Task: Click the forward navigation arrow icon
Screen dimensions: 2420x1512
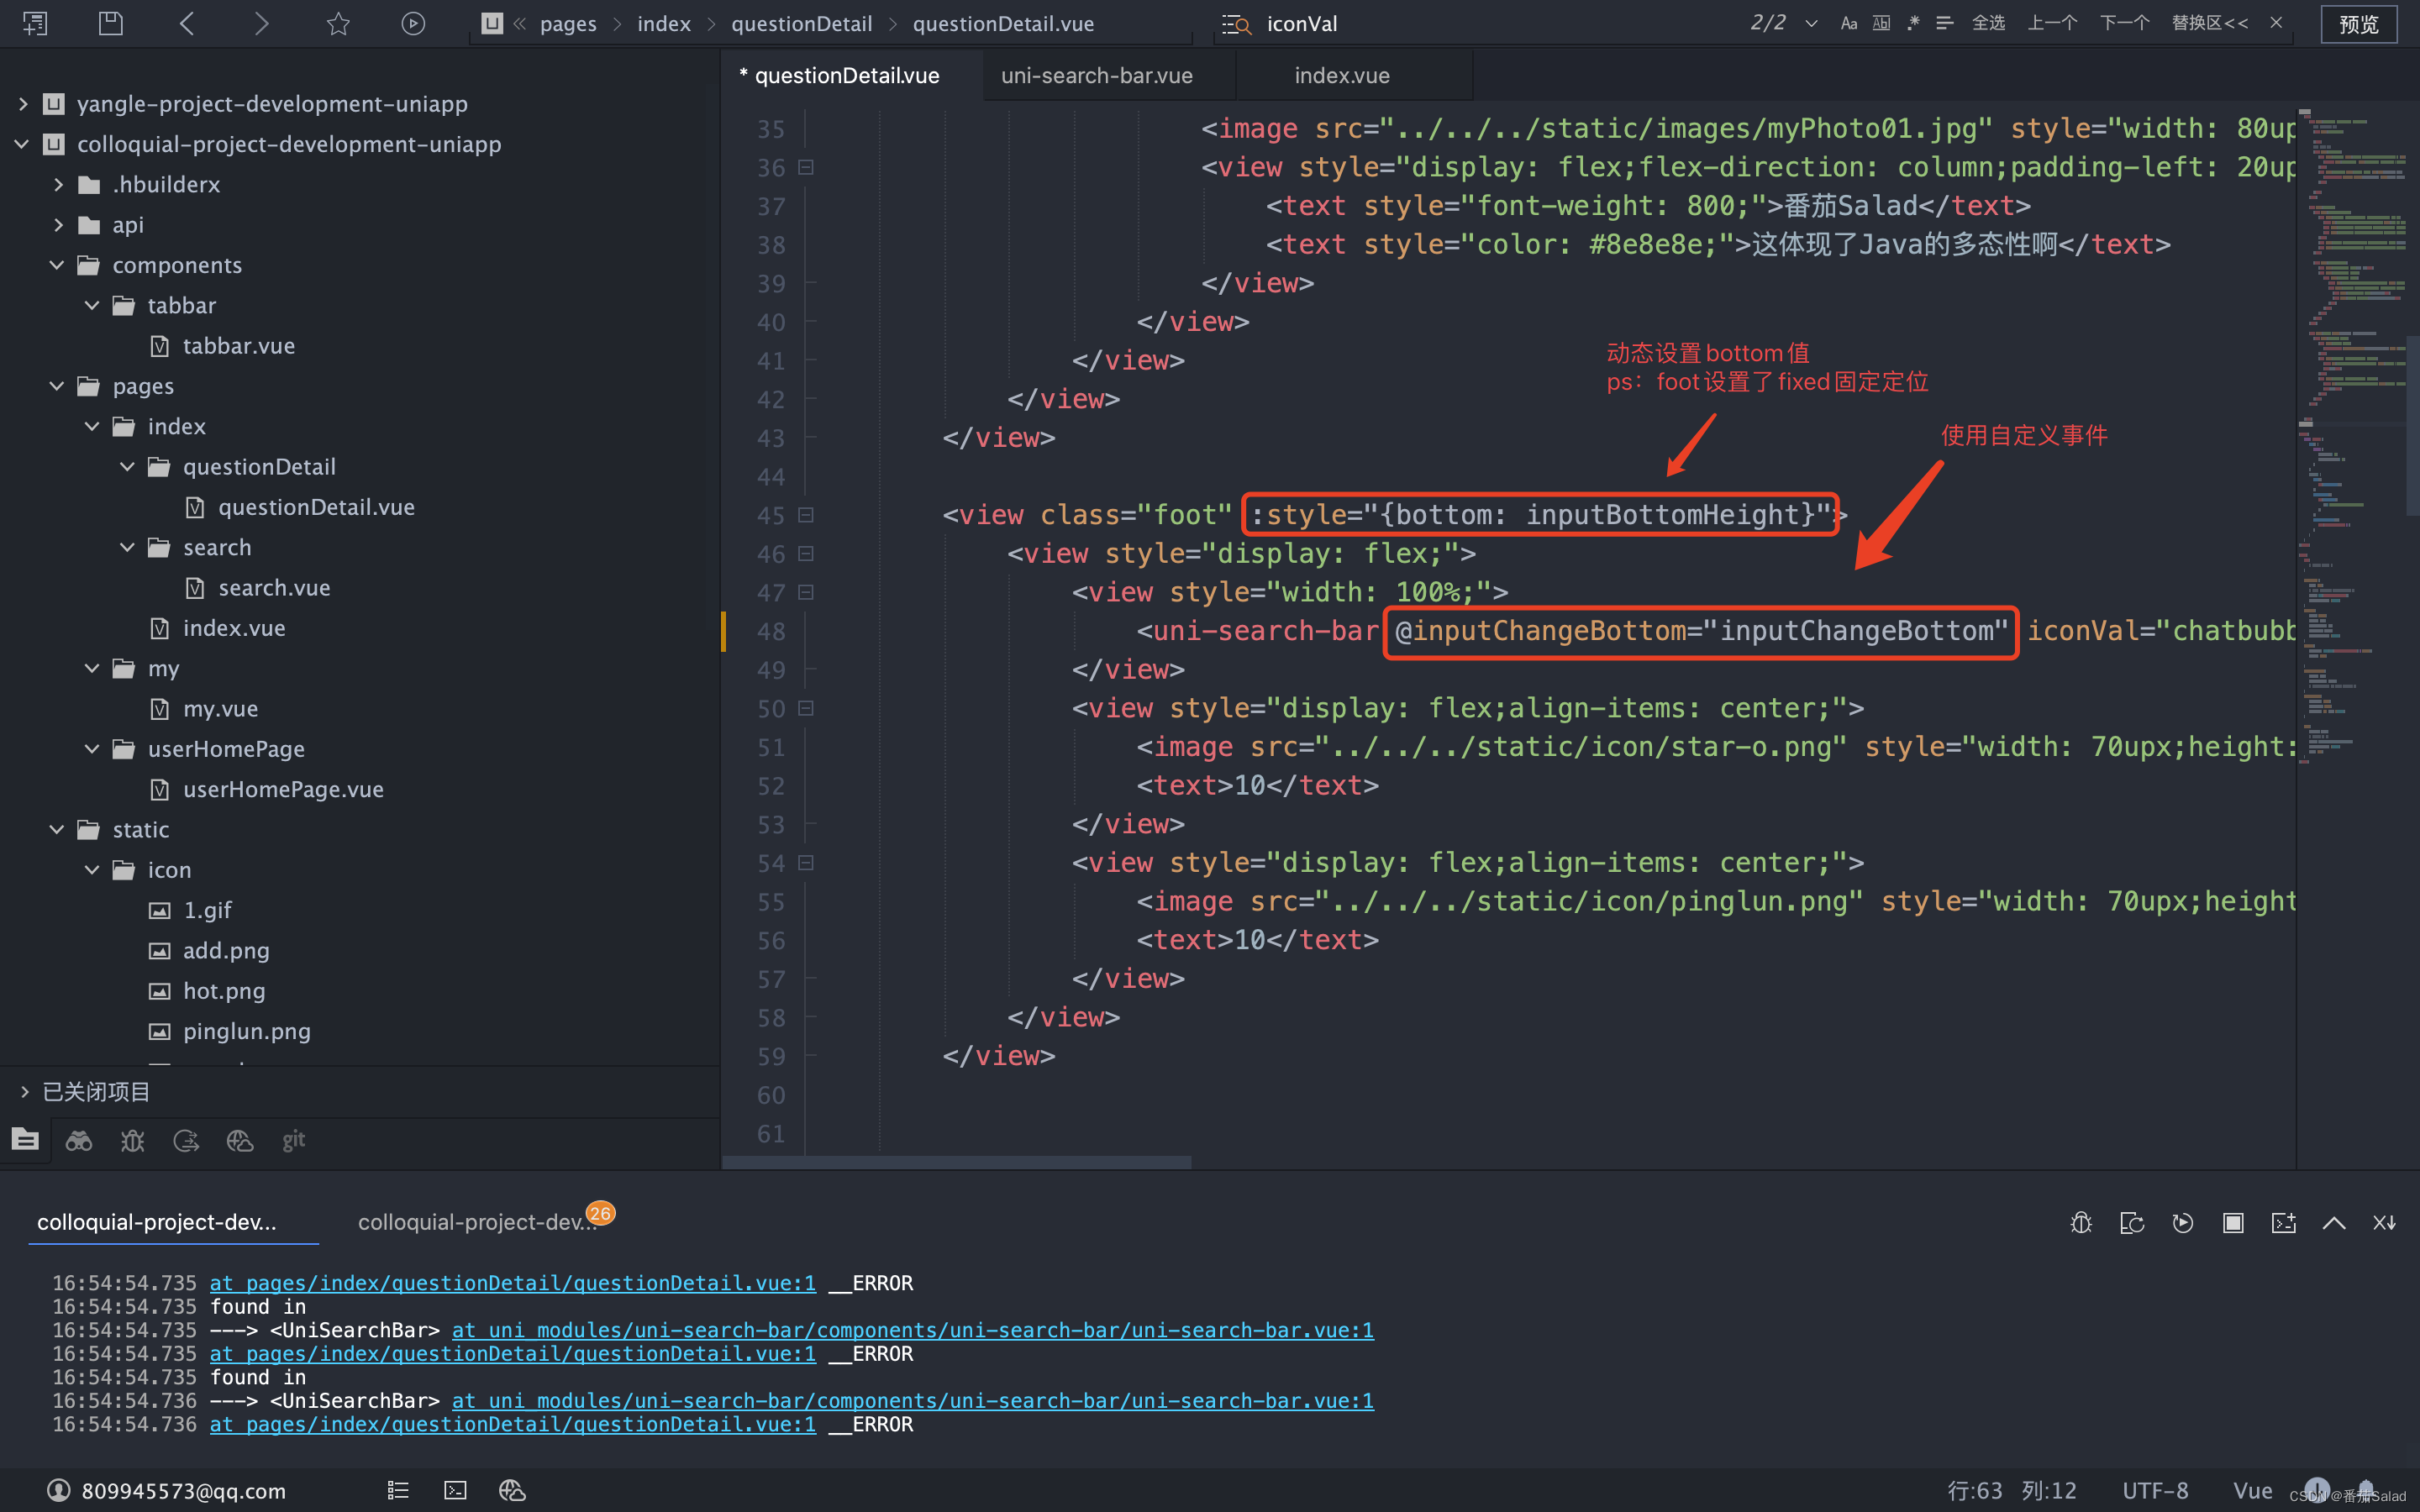Action: [x=260, y=23]
